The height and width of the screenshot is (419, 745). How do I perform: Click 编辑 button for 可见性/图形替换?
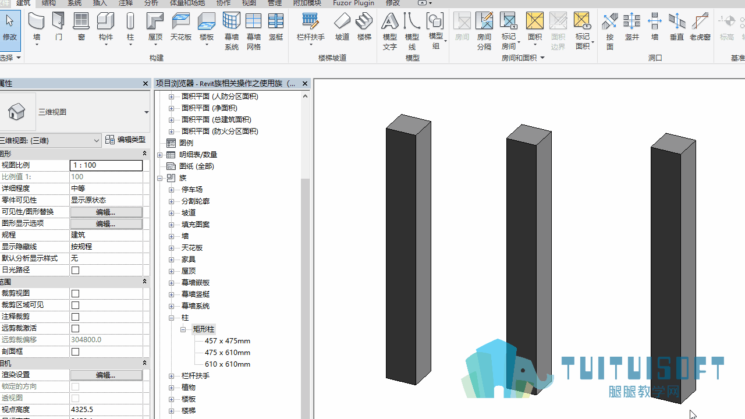pyautogui.click(x=106, y=212)
